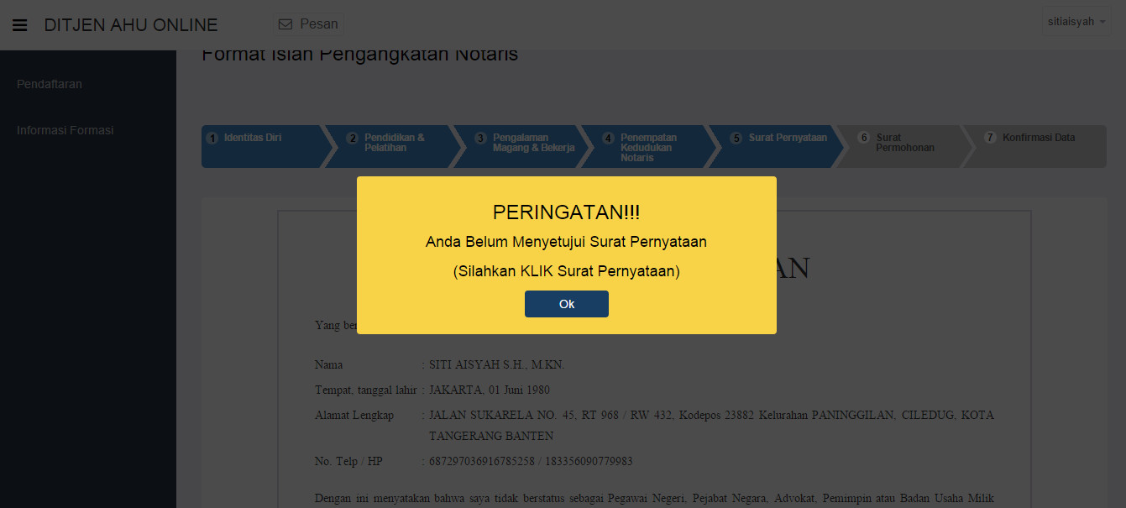This screenshot has width=1126, height=508.
Task: Click the number 6 circle for Surat Permohonan
Action: point(863,138)
